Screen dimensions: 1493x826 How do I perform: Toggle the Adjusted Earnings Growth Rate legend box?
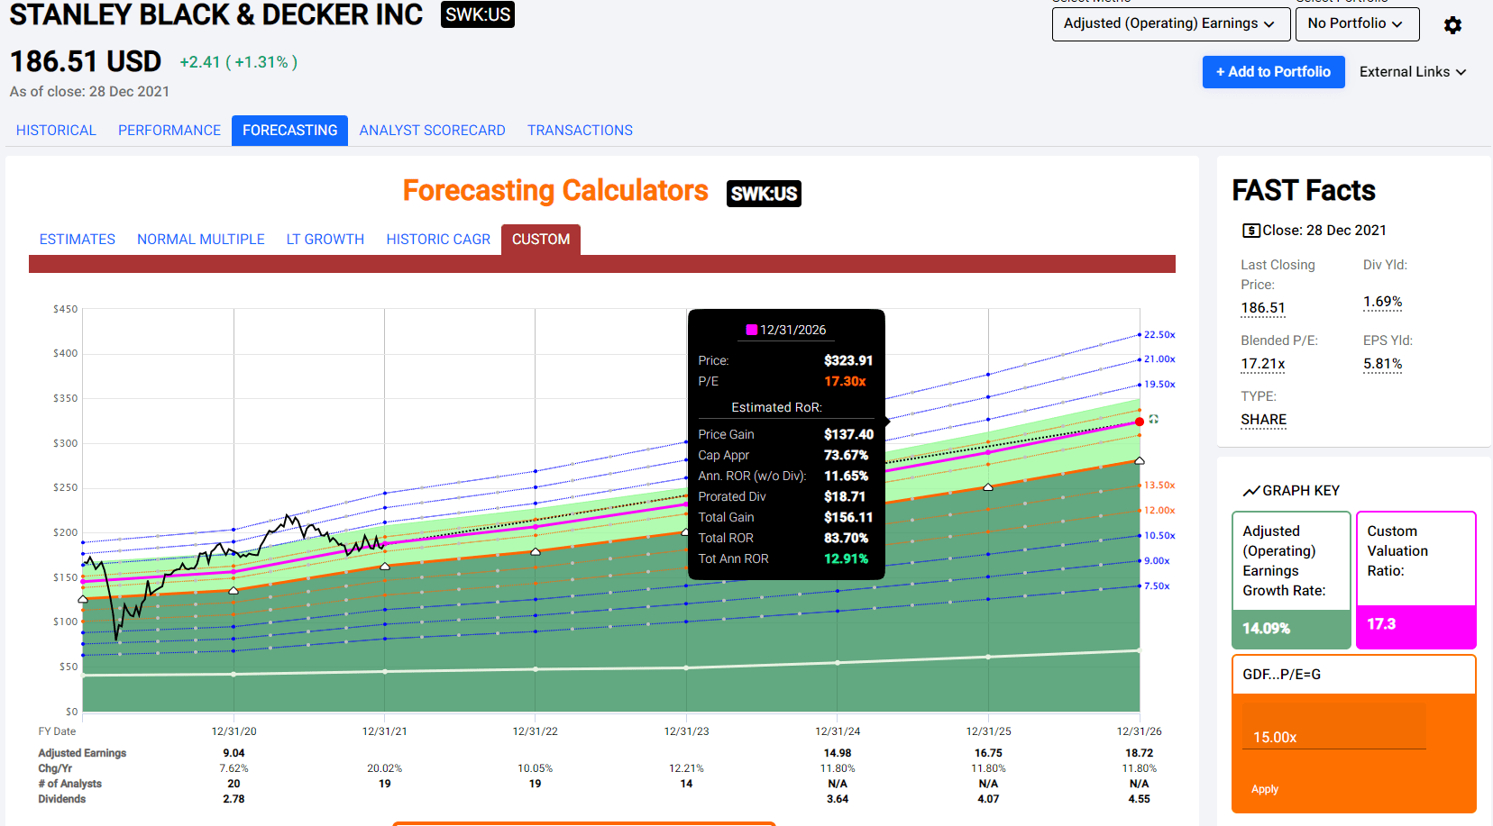[1291, 580]
